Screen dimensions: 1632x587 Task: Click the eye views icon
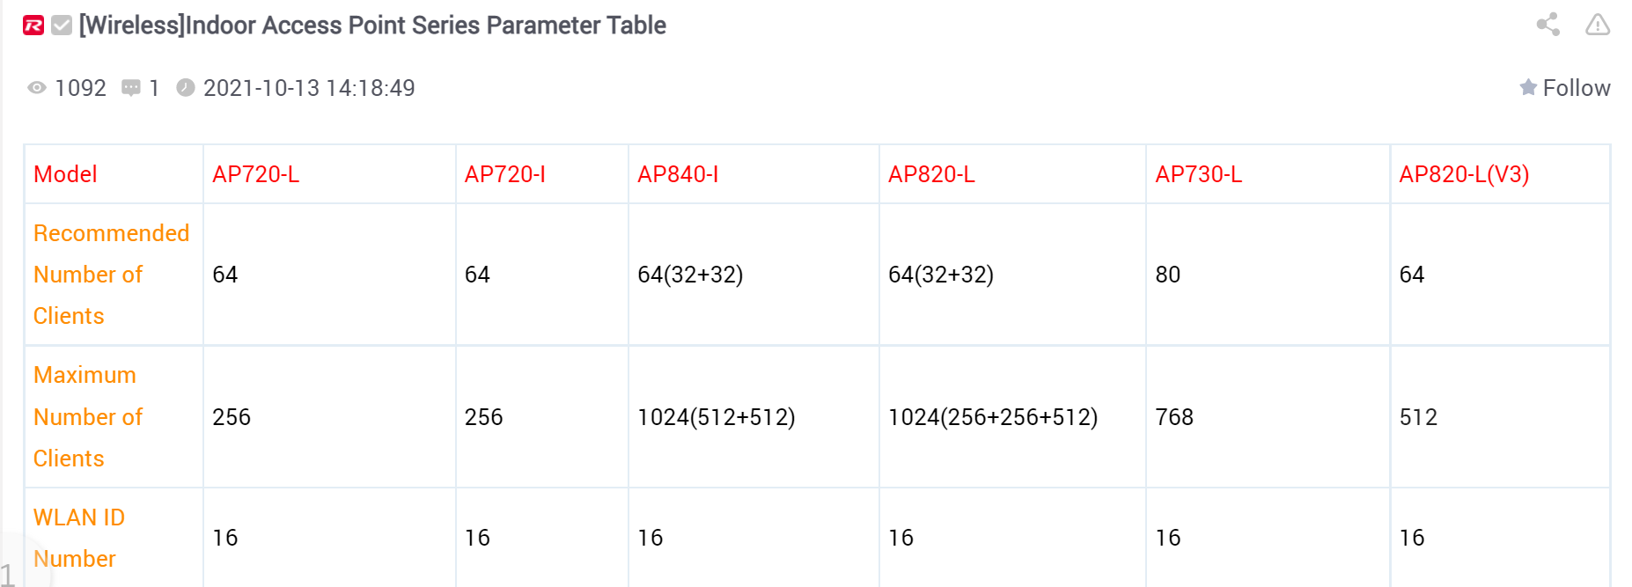[37, 88]
